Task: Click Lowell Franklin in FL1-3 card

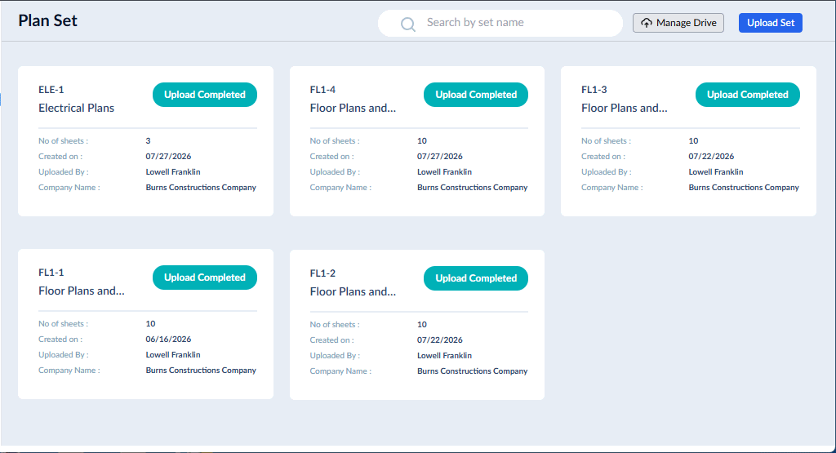Action: (x=716, y=171)
